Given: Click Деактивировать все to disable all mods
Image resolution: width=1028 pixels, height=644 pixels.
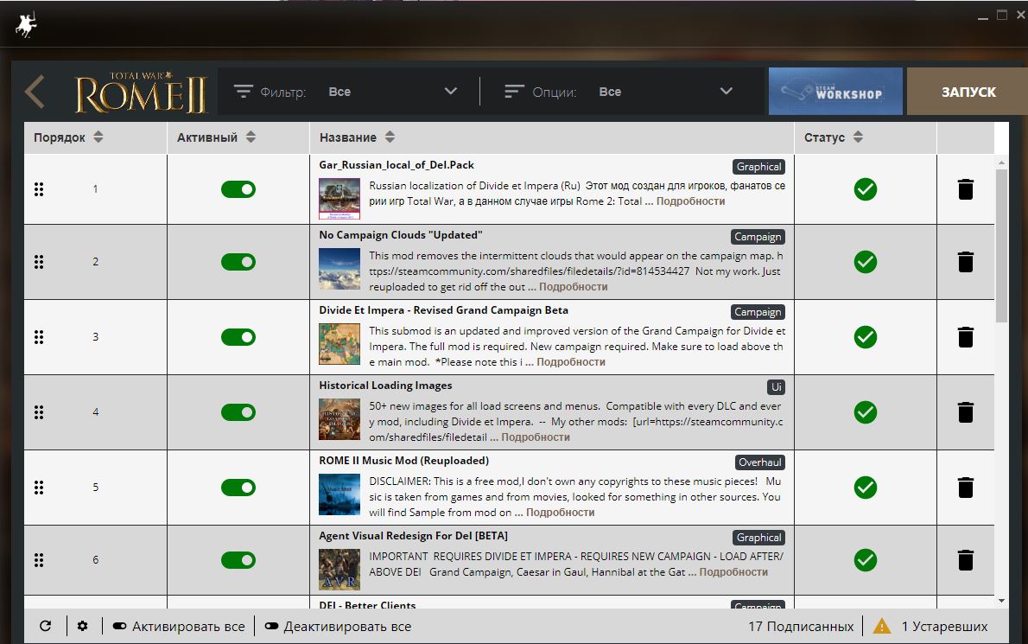Looking at the screenshot, I should (x=339, y=627).
